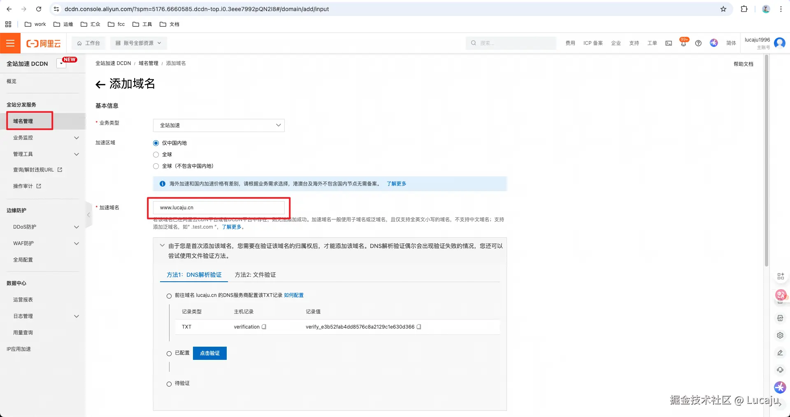Click the Alibaba Cloud logo
The height and width of the screenshot is (417, 790).
click(43, 43)
